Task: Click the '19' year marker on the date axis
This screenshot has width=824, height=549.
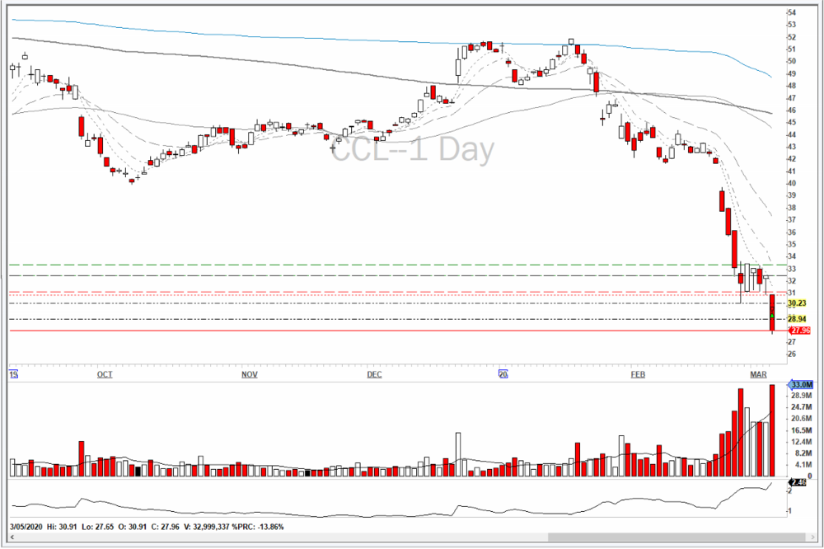Action: click(13, 375)
